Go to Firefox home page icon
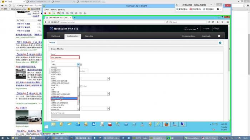Image resolution: width=250 pixels, height=140 pixels. 222,22
